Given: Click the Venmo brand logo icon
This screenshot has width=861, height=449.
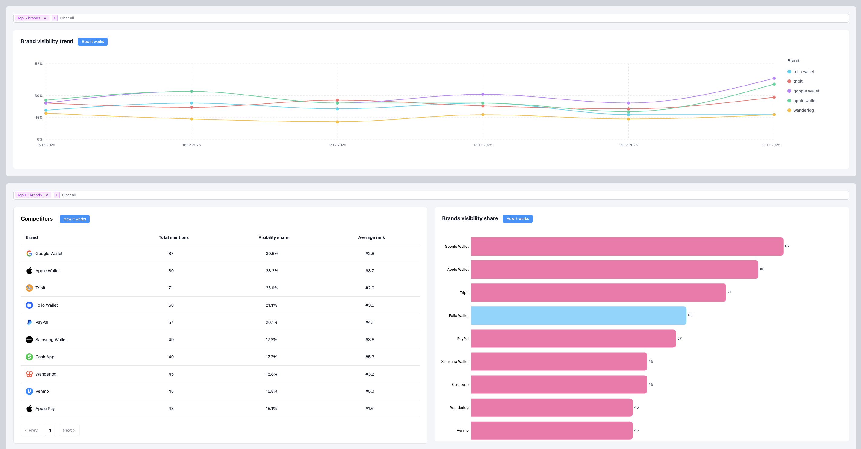Looking at the screenshot, I should click(x=29, y=391).
